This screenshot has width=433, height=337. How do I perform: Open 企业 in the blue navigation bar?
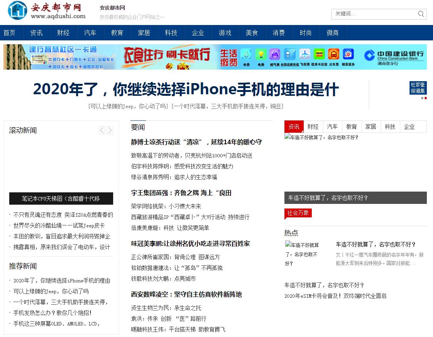click(x=198, y=33)
